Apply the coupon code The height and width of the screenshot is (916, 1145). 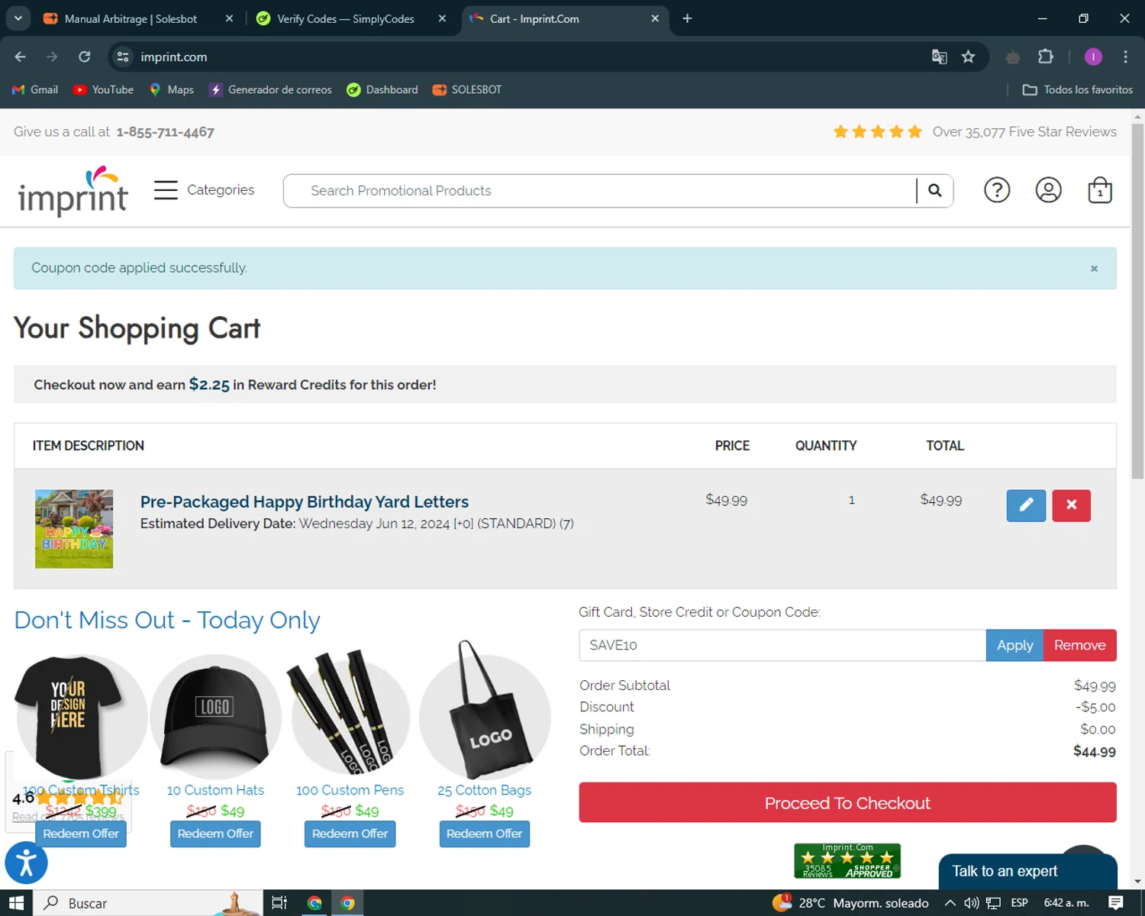(1014, 645)
